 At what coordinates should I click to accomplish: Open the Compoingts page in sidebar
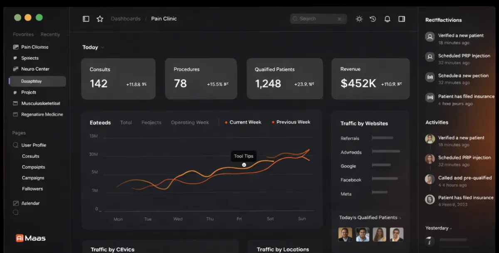coord(34,167)
